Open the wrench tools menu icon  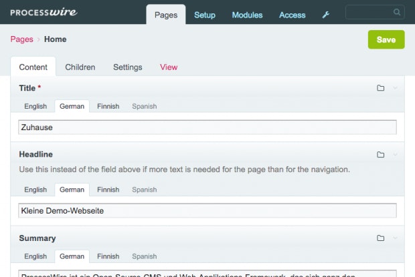tap(326, 15)
